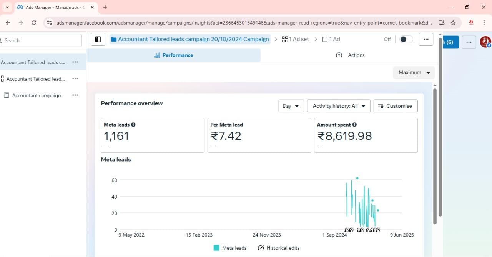Expand the Activity history: All dropdown
The height and width of the screenshot is (257, 492).
339,106
